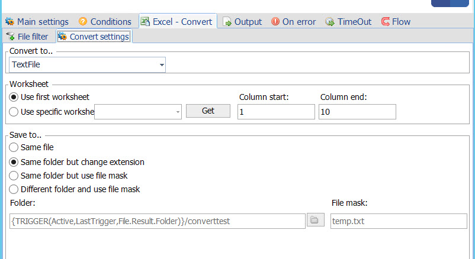The image size is (475, 259).
Task: Select Use specific worksheet radio button
Action: (14, 112)
